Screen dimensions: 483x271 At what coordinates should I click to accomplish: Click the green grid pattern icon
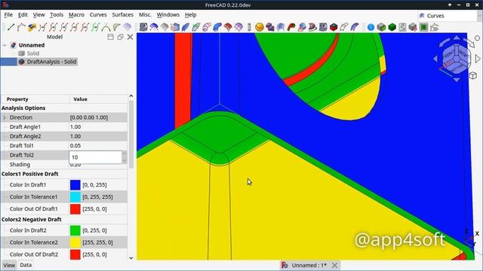click(x=424, y=27)
